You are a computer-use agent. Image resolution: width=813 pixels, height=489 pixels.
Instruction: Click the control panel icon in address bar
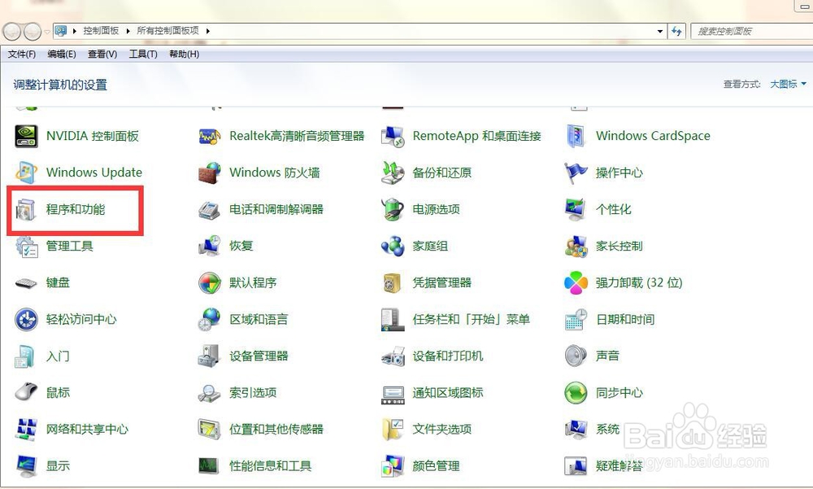(x=61, y=31)
